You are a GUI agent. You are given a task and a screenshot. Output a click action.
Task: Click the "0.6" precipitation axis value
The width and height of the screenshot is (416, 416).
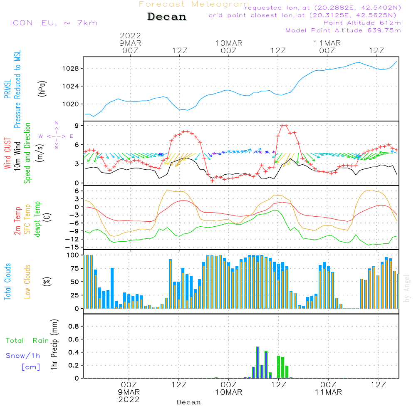[74, 339]
